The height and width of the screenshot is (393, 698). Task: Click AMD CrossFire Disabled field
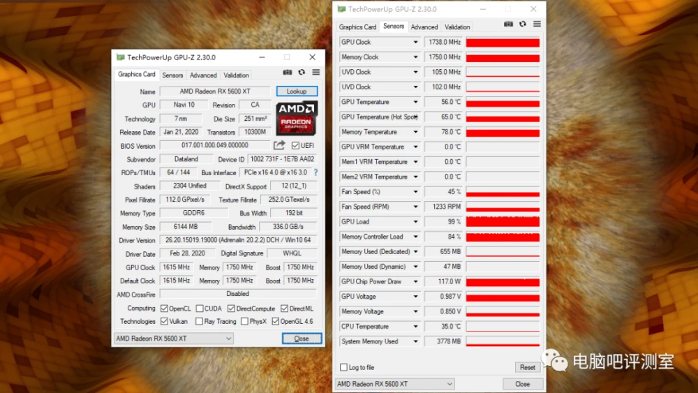click(x=238, y=294)
